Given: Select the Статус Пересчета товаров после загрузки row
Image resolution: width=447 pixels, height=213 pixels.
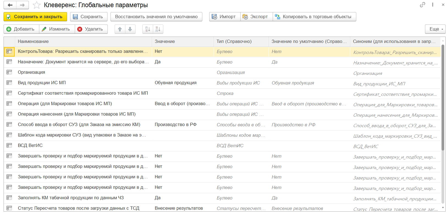Looking at the screenshot, I should point(222,208).
